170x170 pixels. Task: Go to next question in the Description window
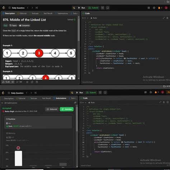(32, 8)
